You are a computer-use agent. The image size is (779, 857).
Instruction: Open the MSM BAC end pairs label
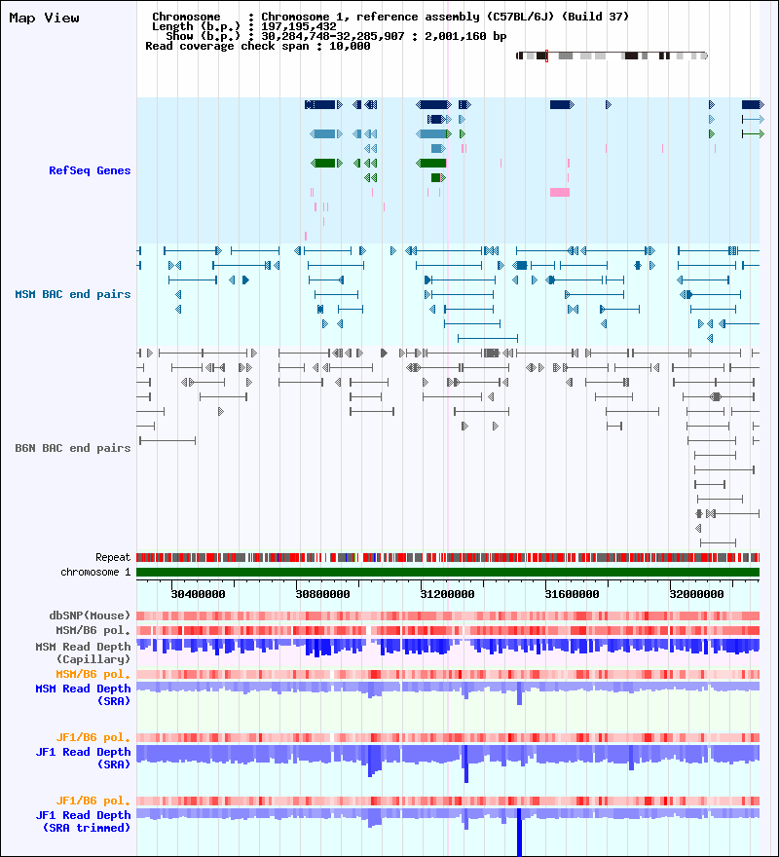[73, 294]
